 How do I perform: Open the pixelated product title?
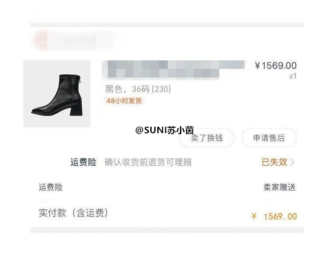coord(173,69)
